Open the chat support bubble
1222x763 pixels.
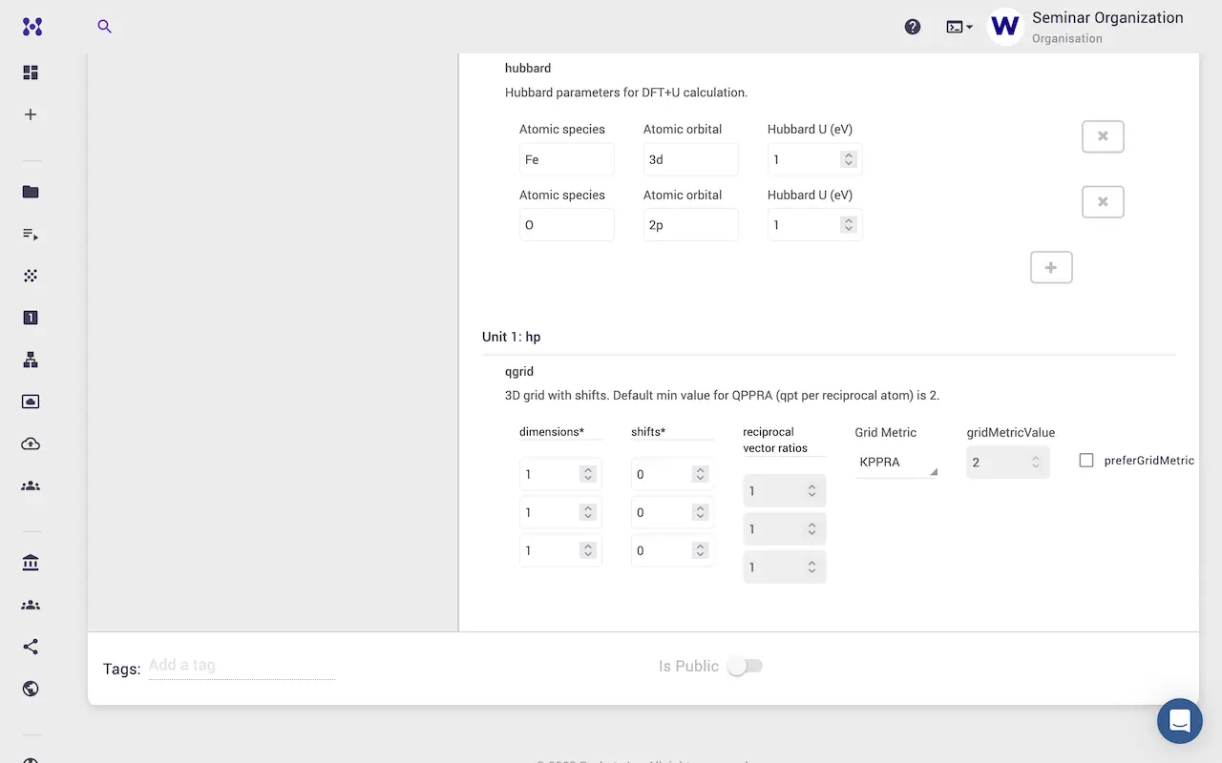point(1179,721)
